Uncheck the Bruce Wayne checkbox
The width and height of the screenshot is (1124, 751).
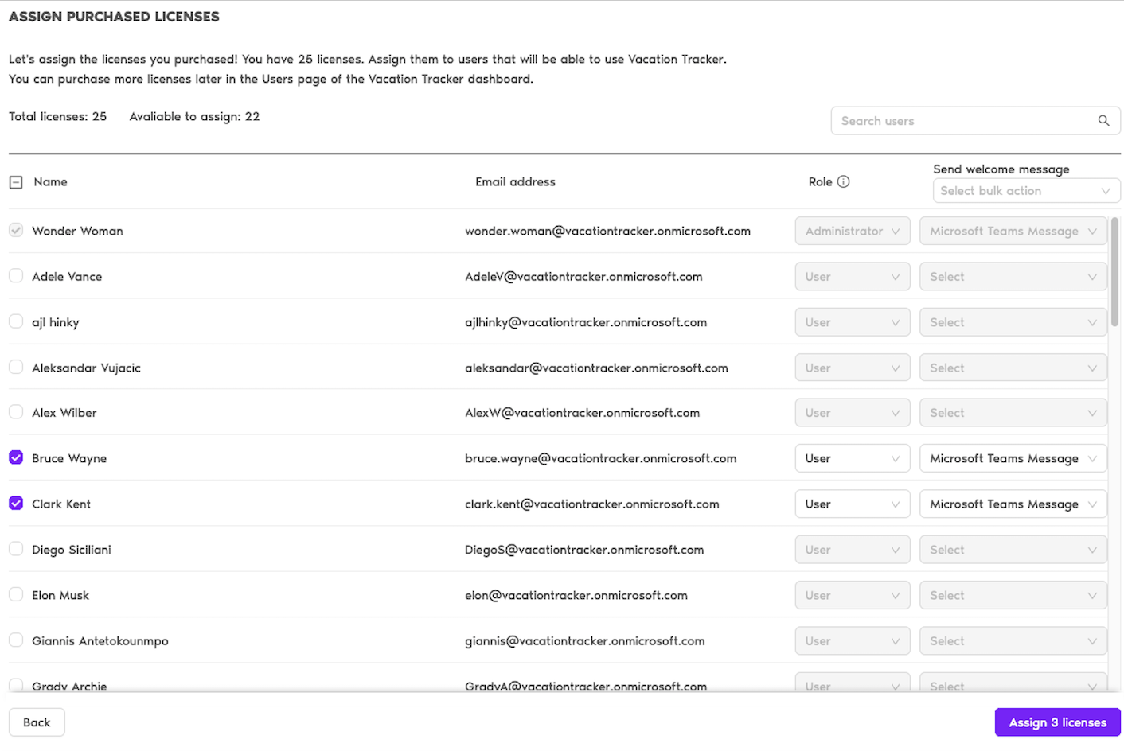16,458
